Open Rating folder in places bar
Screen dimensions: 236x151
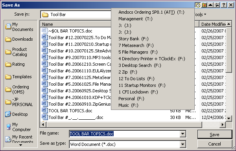(x=15, y=64)
